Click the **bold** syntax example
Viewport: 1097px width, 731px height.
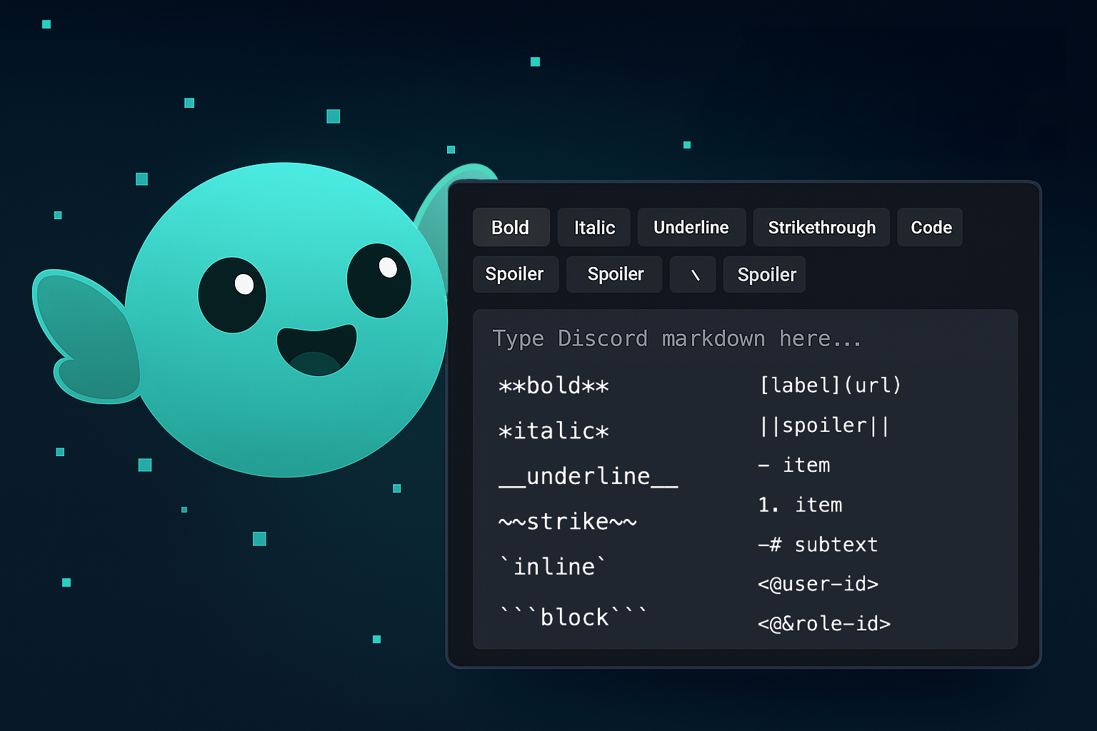coord(553,386)
